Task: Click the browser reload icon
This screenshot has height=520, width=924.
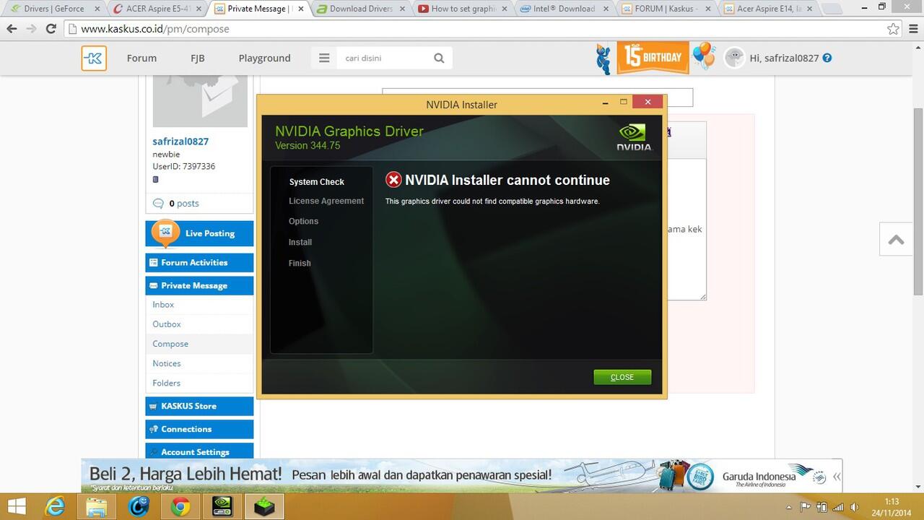Action: click(x=51, y=29)
